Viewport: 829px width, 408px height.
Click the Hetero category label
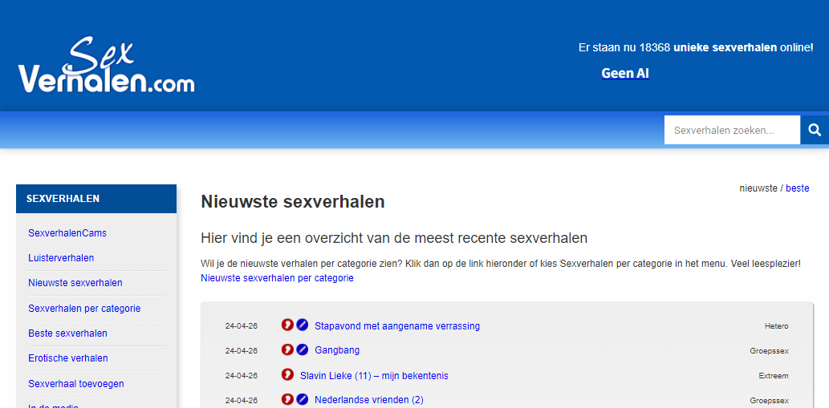pyautogui.click(x=776, y=326)
